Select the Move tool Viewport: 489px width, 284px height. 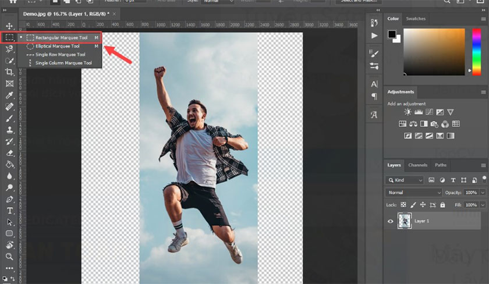coord(9,26)
